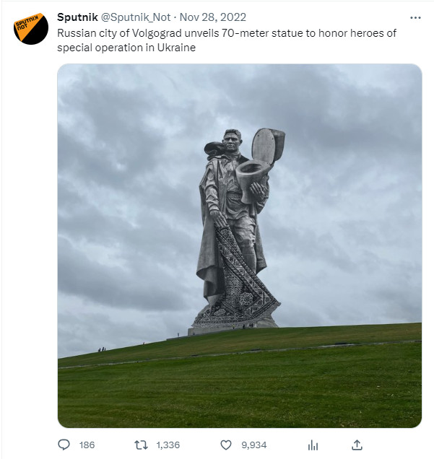Click the 186 replies count

click(x=87, y=445)
